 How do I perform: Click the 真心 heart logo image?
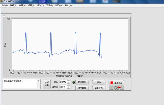point(116,88)
